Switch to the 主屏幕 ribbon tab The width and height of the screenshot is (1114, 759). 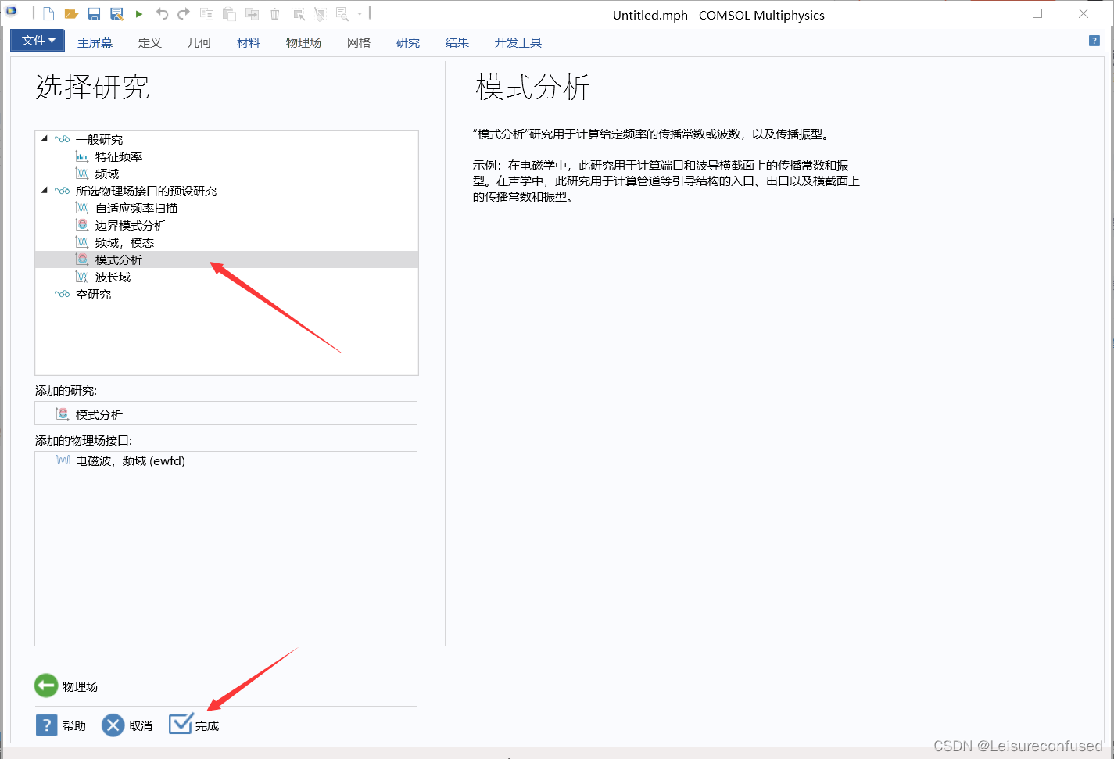[x=95, y=42]
